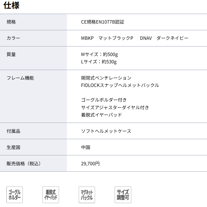The image size is (207, 207).
Task: Click the マグネットバックル feature icon
Action: (x=87, y=195)
